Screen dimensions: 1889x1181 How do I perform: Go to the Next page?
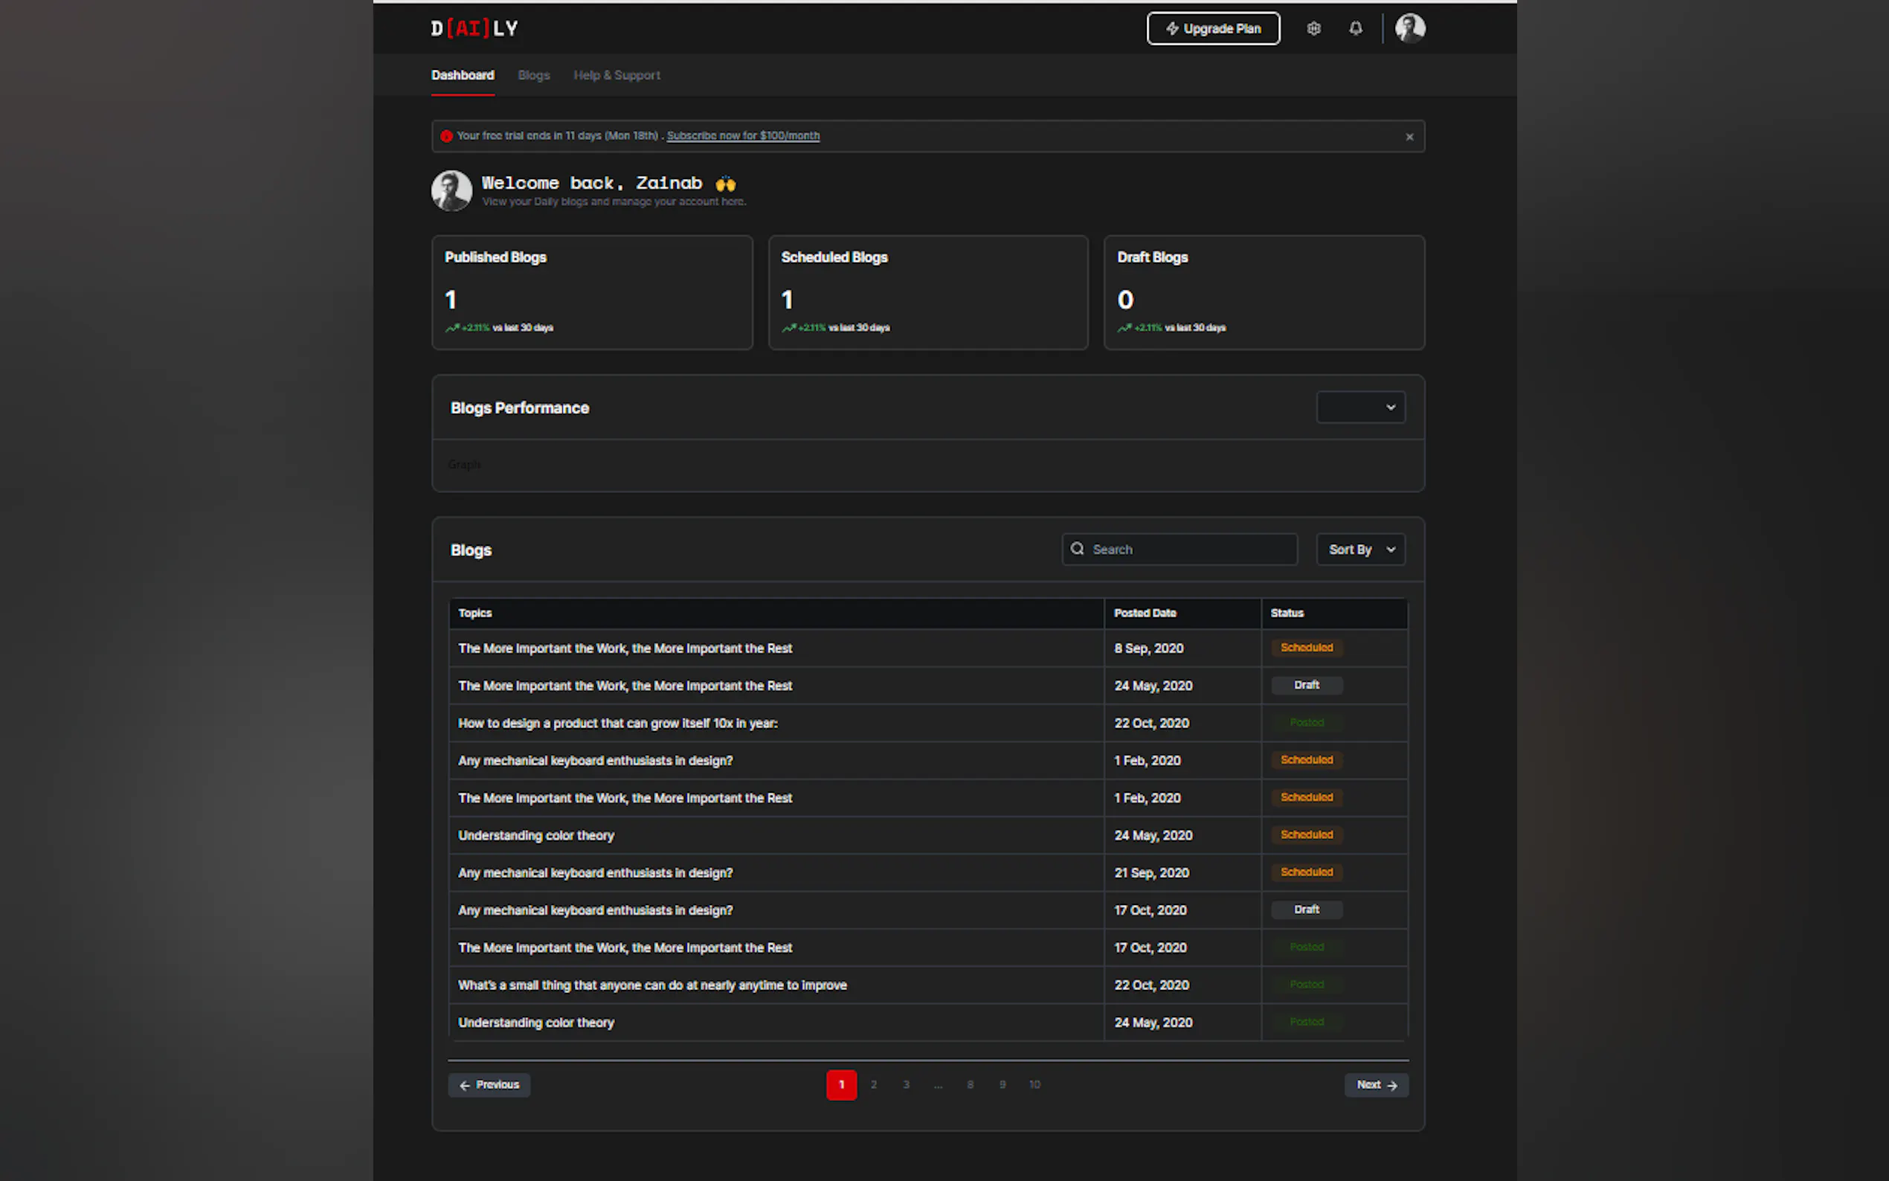pos(1376,1084)
